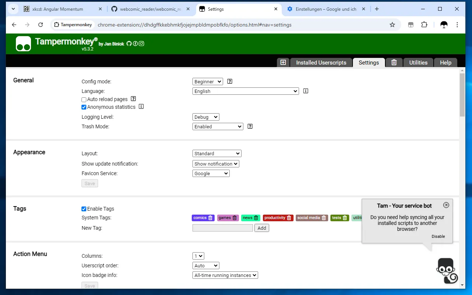Screen dimensions: 472x295
Task: Click the Add button for new tag
Action: tap(262, 228)
